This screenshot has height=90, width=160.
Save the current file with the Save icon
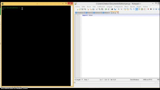[x=82, y=9]
